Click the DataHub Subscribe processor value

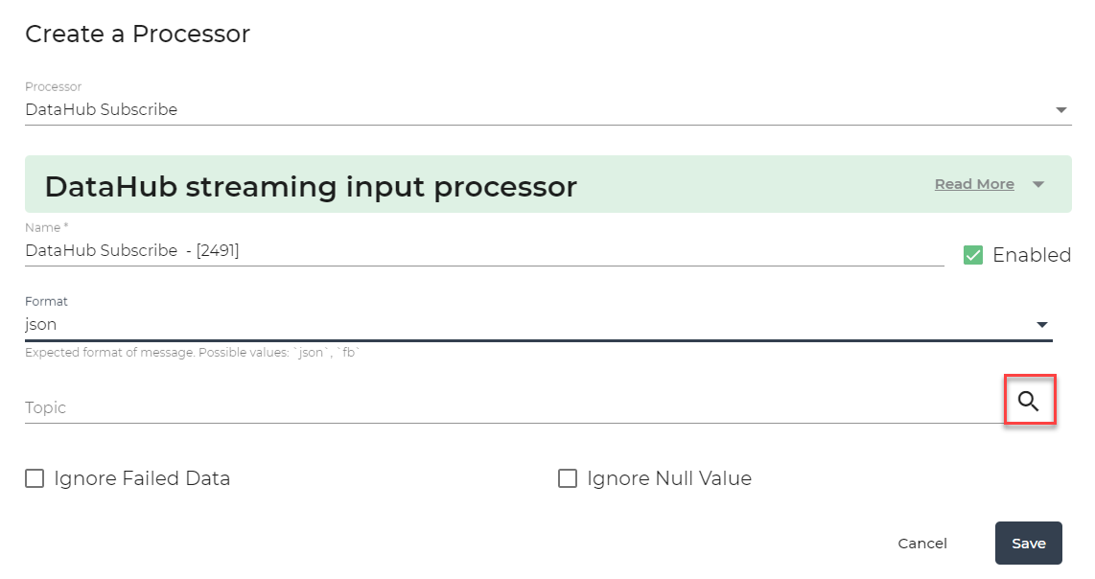[x=101, y=109]
